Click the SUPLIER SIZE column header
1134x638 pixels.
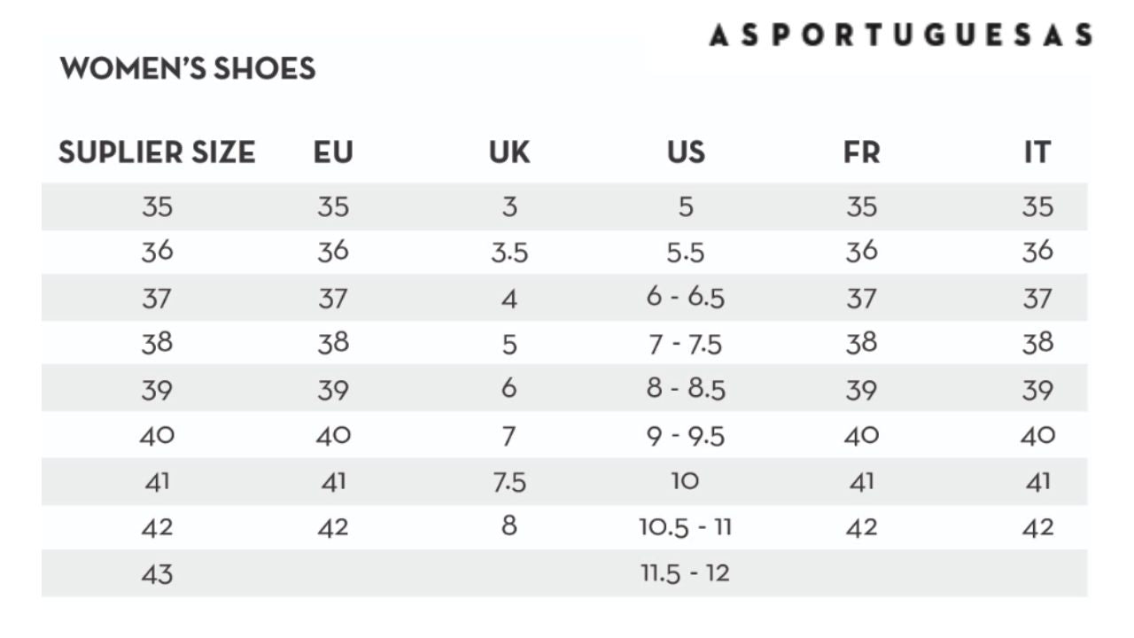pyautogui.click(x=157, y=152)
